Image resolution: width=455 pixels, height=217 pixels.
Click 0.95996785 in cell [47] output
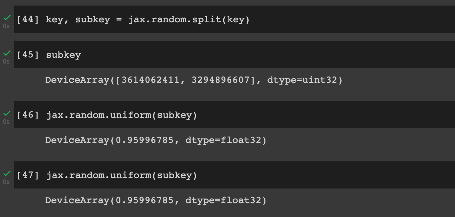tap(144, 200)
